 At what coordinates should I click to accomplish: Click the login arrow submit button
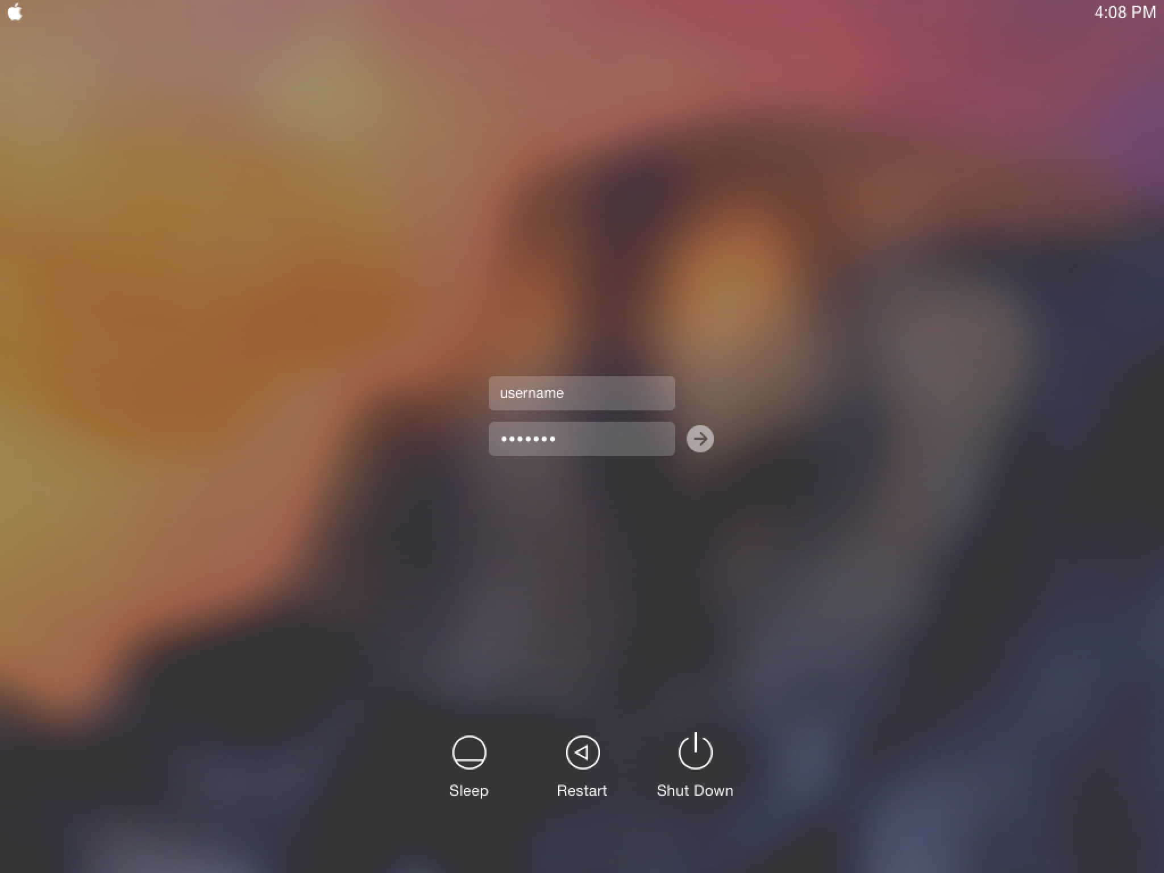tap(699, 438)
